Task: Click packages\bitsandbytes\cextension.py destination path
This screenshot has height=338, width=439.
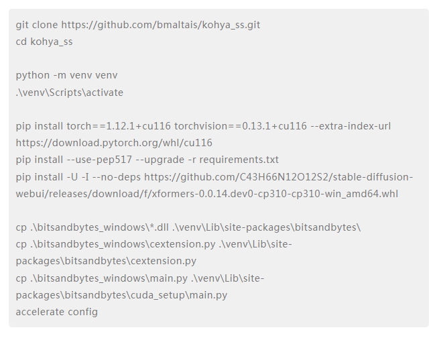Action: (106, 261)
